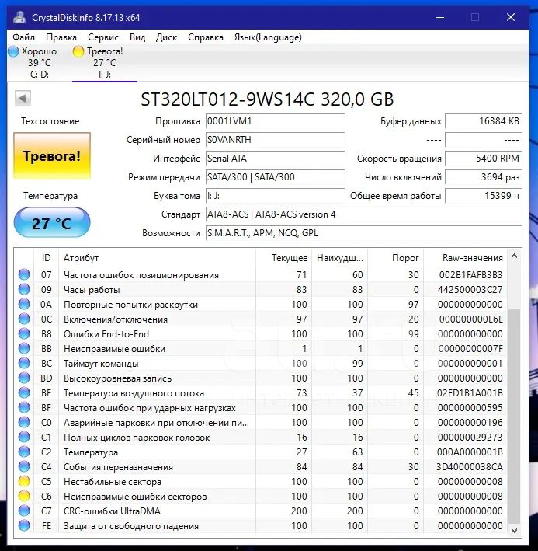The image size is (538, 551).
Task: Click the Возможности field S.M.A.R.T., APM, NCQ, GPL
Action: pyautogui.click(x=363, y=233)
